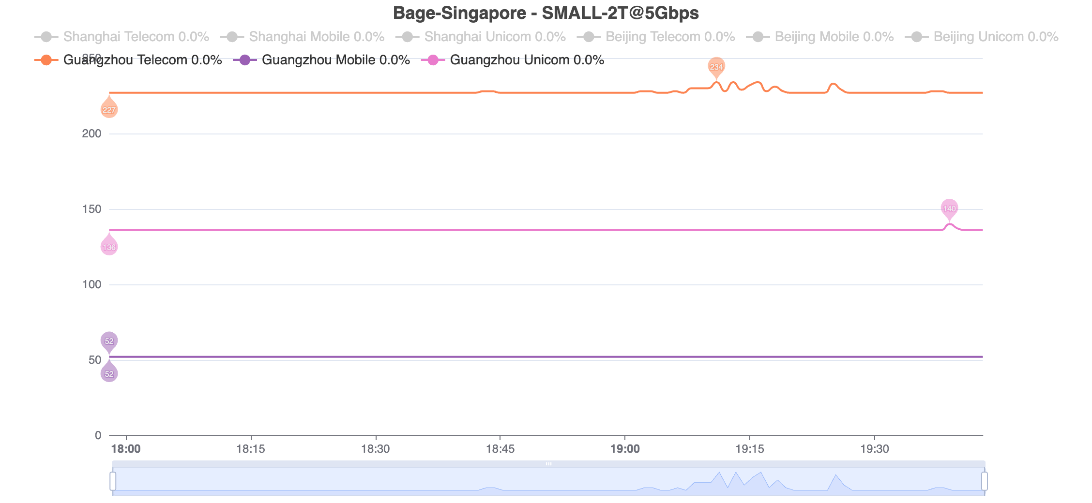Click the orange 234 peak marker
Image resolution: width=1092 pixels, height=503 pixels.
coord(716,66)
